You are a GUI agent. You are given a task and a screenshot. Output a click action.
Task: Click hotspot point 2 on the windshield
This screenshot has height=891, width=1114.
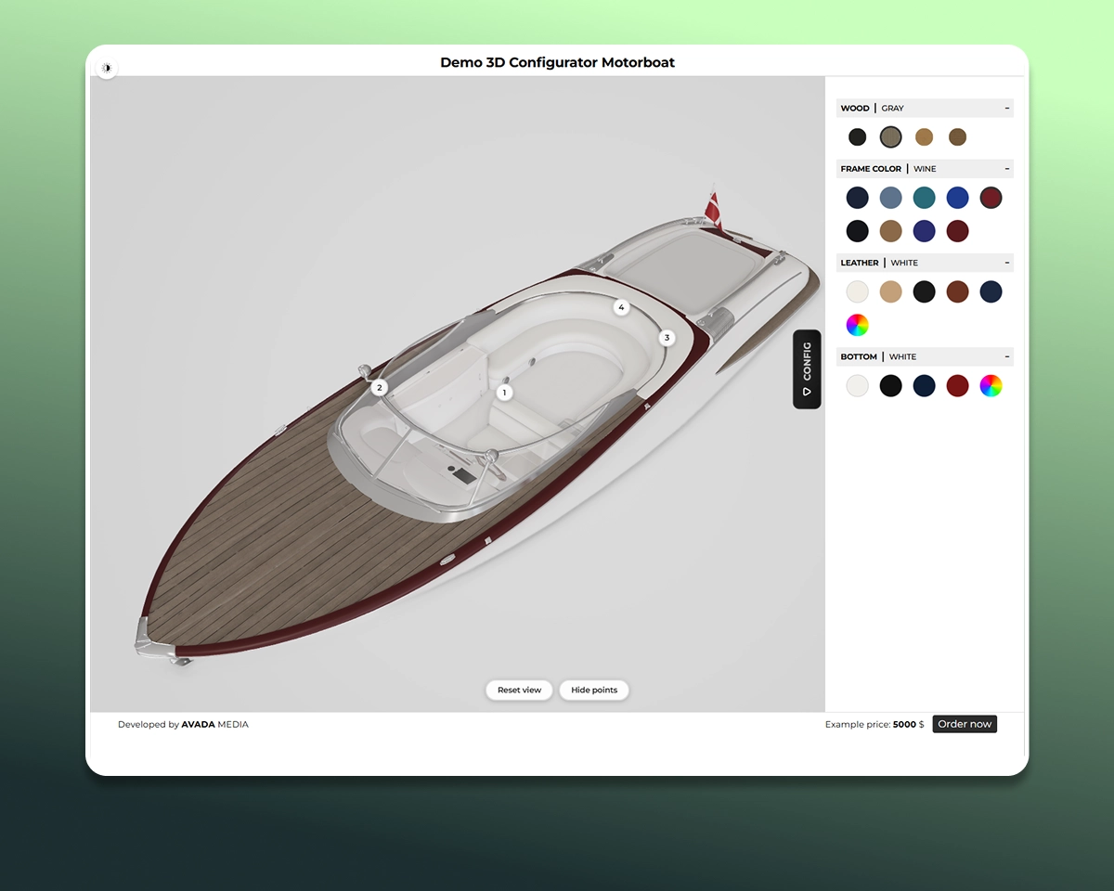tap(380, 388)
